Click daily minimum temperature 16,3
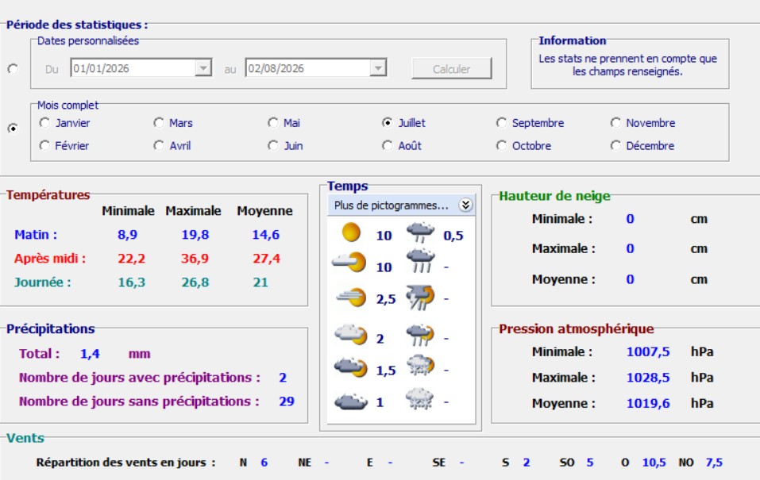Screen dimensions: 760x480 pyautogui.click(x=131, y=282)
